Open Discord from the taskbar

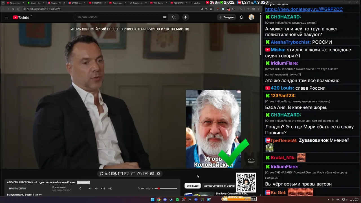pos(165,200)
